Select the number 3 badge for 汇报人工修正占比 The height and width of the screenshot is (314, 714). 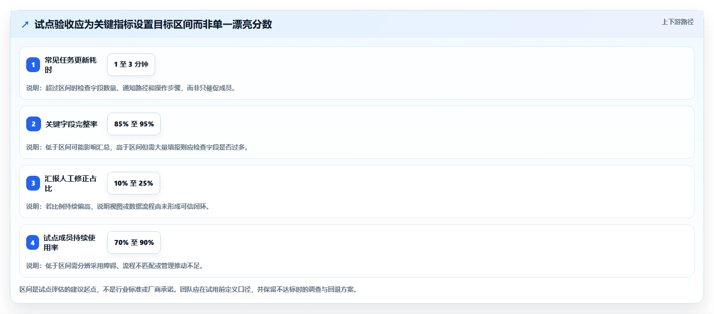click(33, 183)
